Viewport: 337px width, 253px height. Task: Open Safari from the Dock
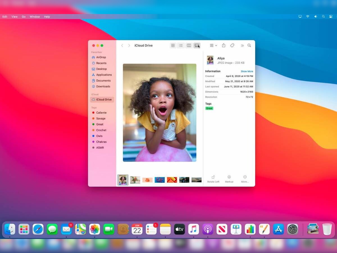(38, 229)
